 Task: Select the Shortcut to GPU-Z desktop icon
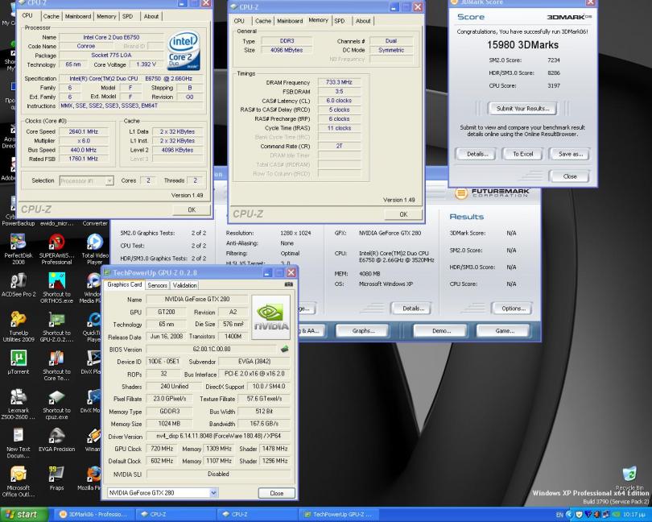coord(56,327)
